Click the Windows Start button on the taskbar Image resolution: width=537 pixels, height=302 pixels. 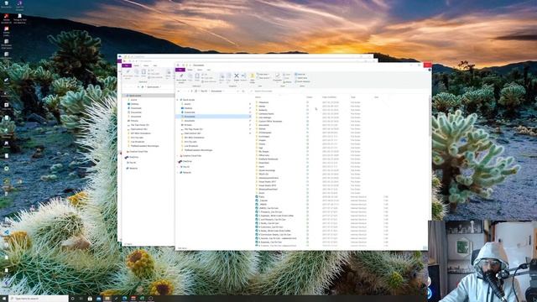tap(3, 299)
